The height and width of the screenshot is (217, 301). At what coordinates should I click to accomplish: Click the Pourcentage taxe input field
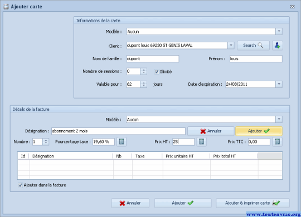tap(104, 142)
